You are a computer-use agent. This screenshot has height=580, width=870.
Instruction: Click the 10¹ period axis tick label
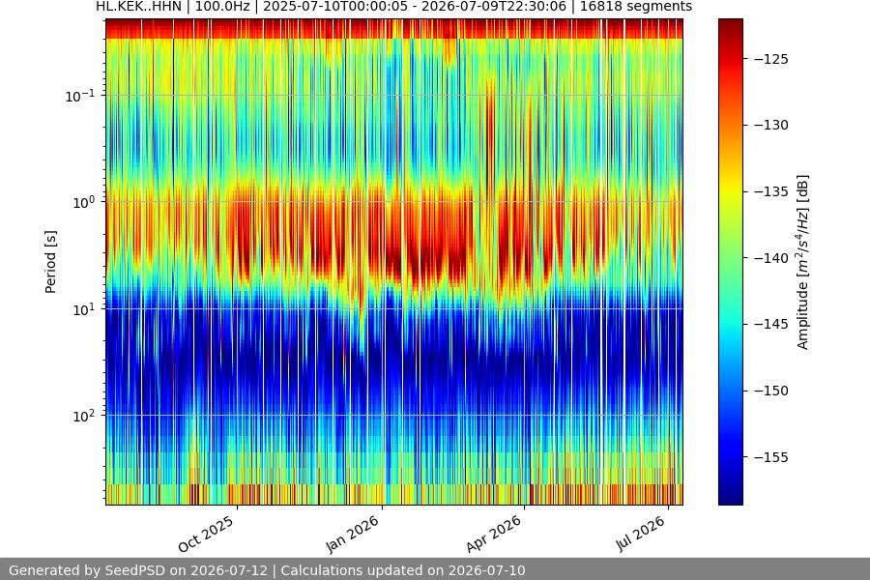83,309
